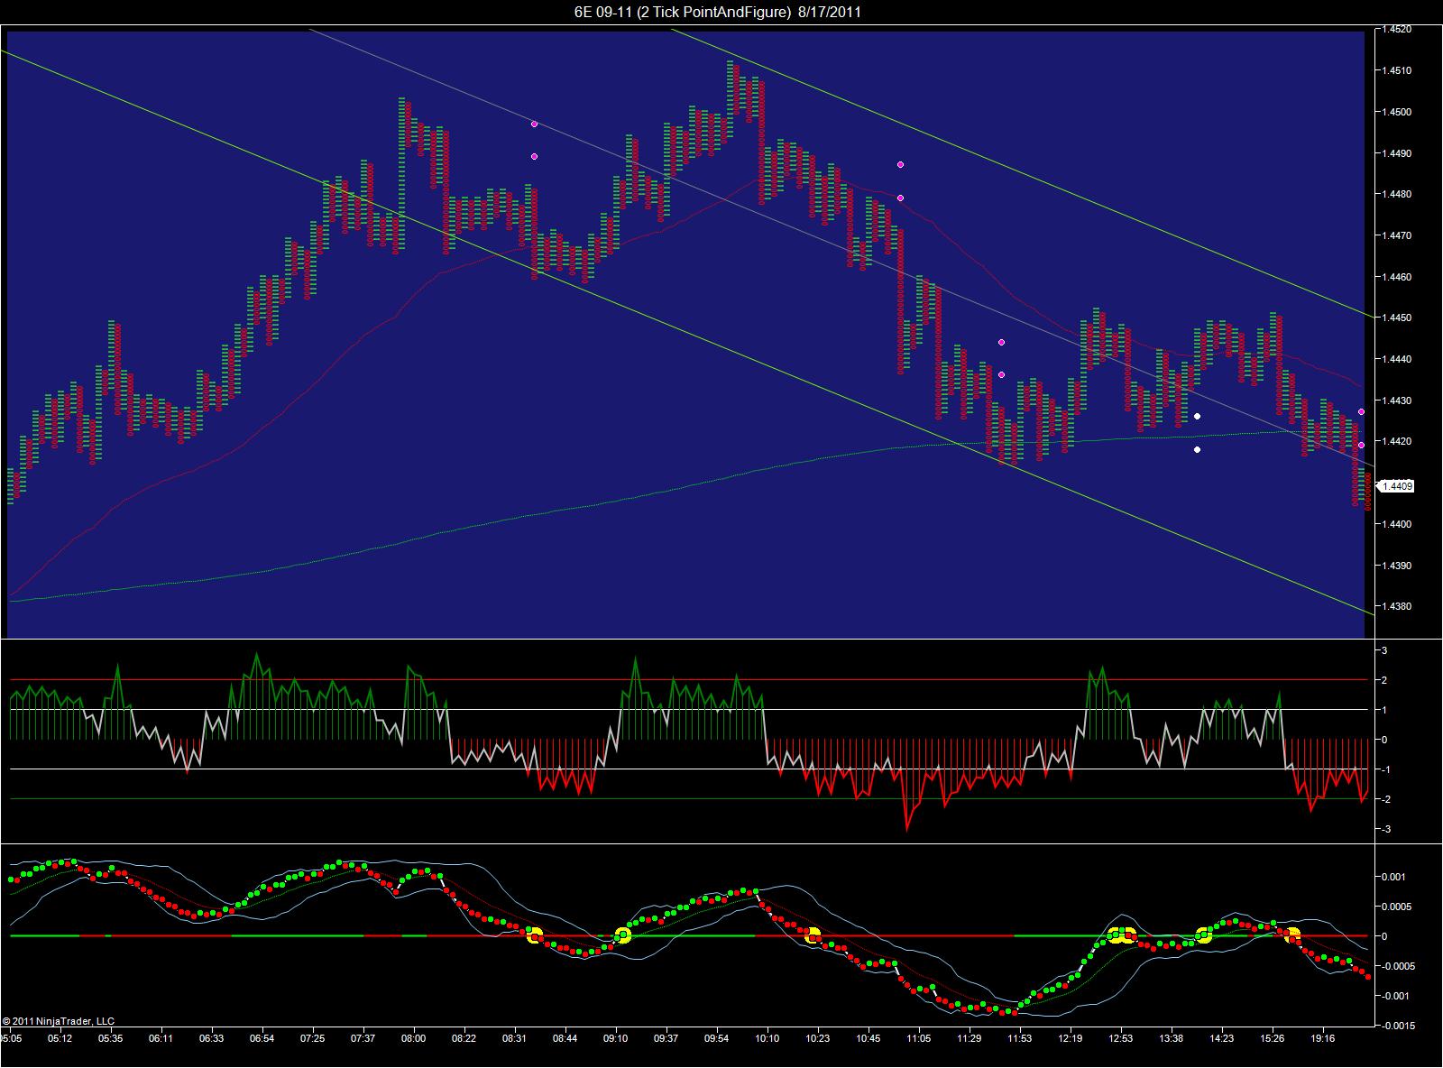Click the -0.0015 label on the bottom indicator axis
The image size is (1443, 1068).
coord(1398,1026)
